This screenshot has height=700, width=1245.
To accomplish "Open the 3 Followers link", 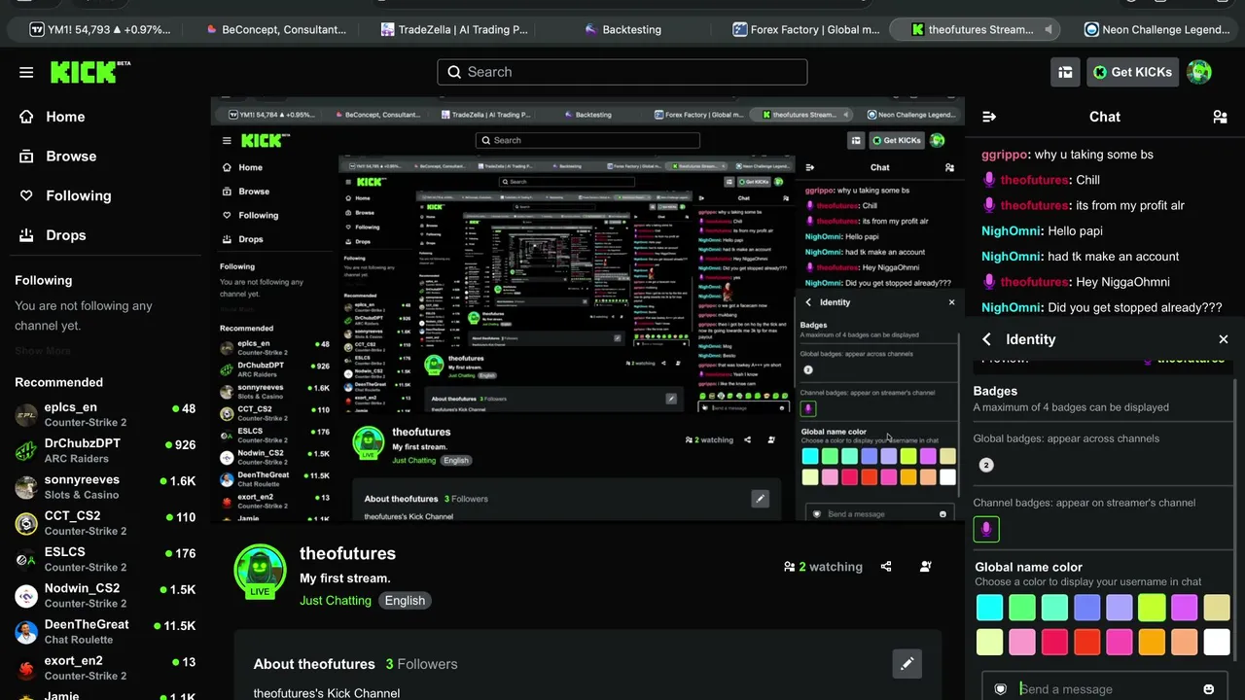I will click(421, 664).
